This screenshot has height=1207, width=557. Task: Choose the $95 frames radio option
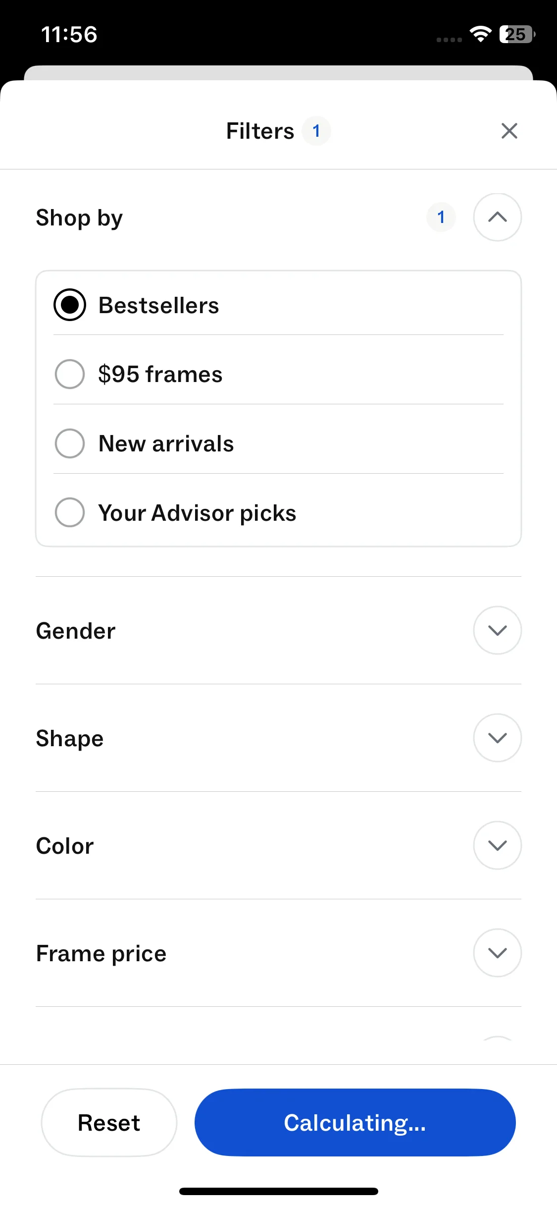(x=70, y=374)
